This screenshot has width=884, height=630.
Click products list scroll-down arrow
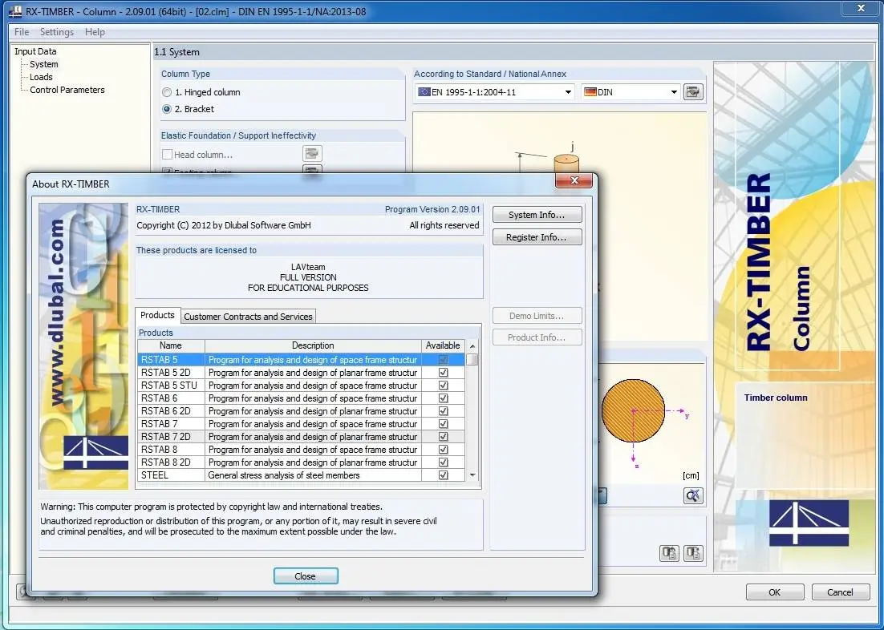[x=472, y=475]
